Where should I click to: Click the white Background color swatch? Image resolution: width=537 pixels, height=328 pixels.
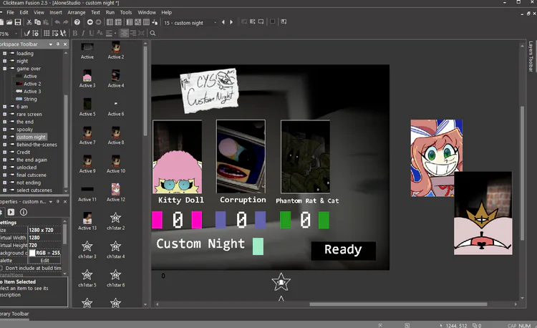point(32,253)
